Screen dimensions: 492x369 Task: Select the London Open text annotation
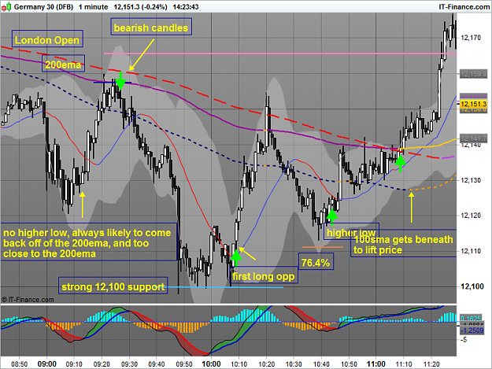coord(47,39)
